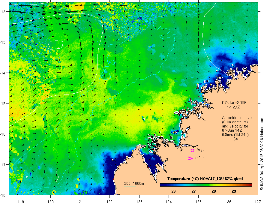The width and height of the screenshot is (264, 204).
Task: Click the color bar label '28'
Action: click(x=214, y=191)
